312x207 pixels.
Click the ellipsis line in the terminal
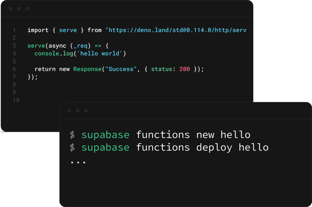point(78,162)
